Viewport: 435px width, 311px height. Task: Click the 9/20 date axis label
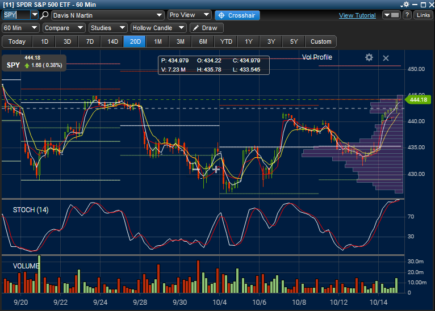(x=21, y=302)
